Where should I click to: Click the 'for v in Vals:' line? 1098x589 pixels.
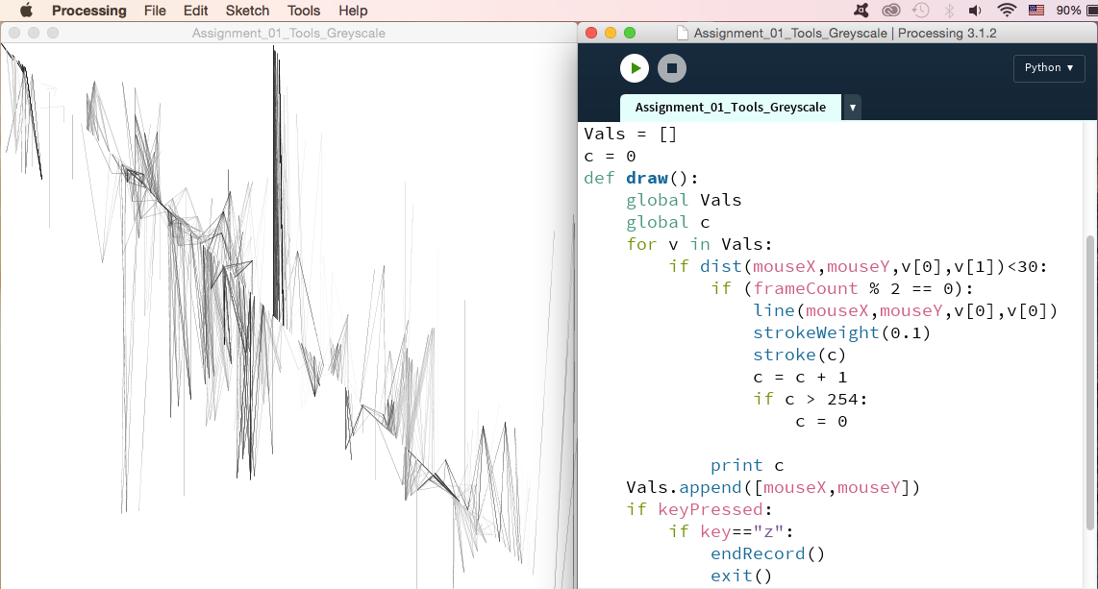point(699,244)
